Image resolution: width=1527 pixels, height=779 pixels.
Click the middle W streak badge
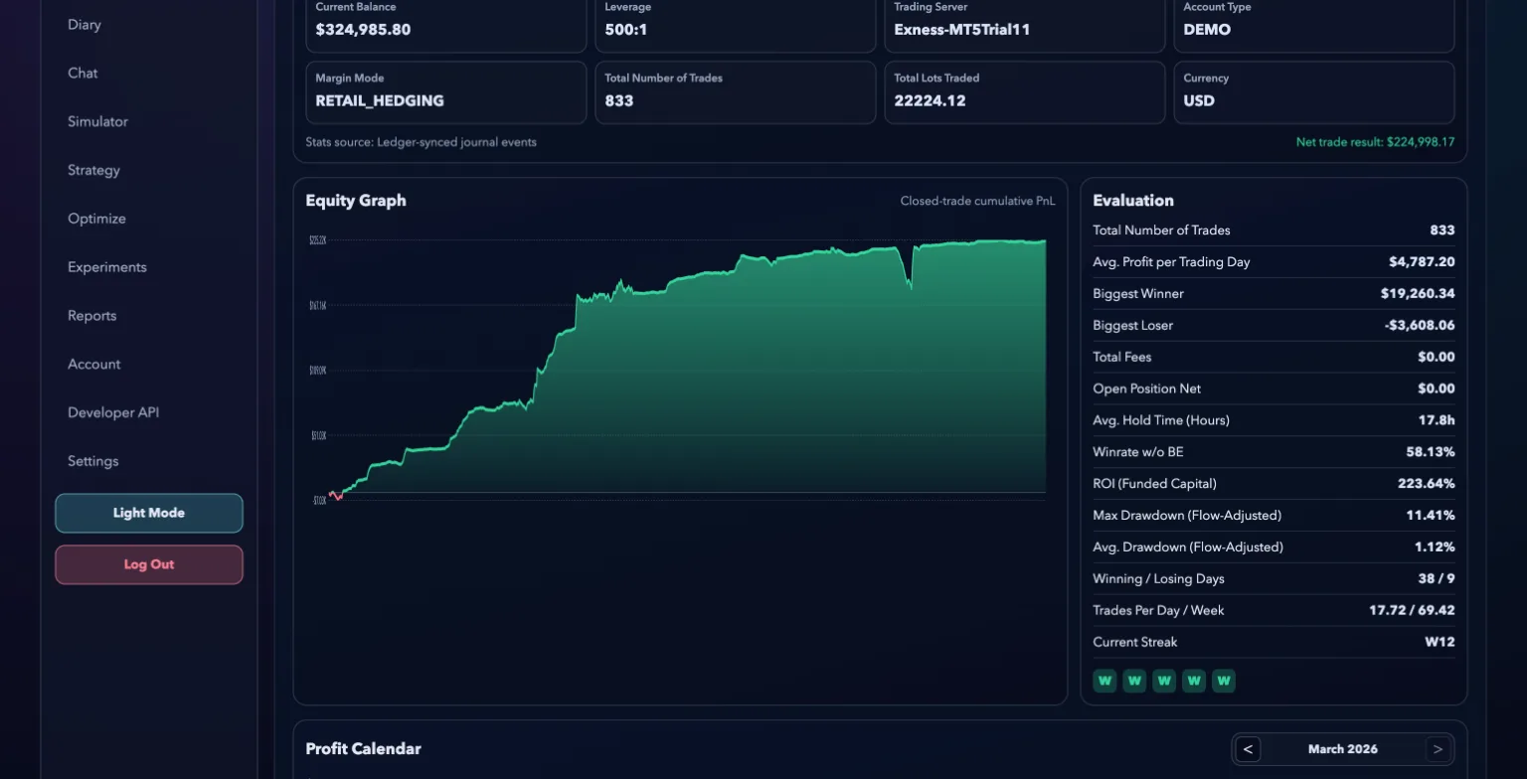click(x=1164, y=682)
